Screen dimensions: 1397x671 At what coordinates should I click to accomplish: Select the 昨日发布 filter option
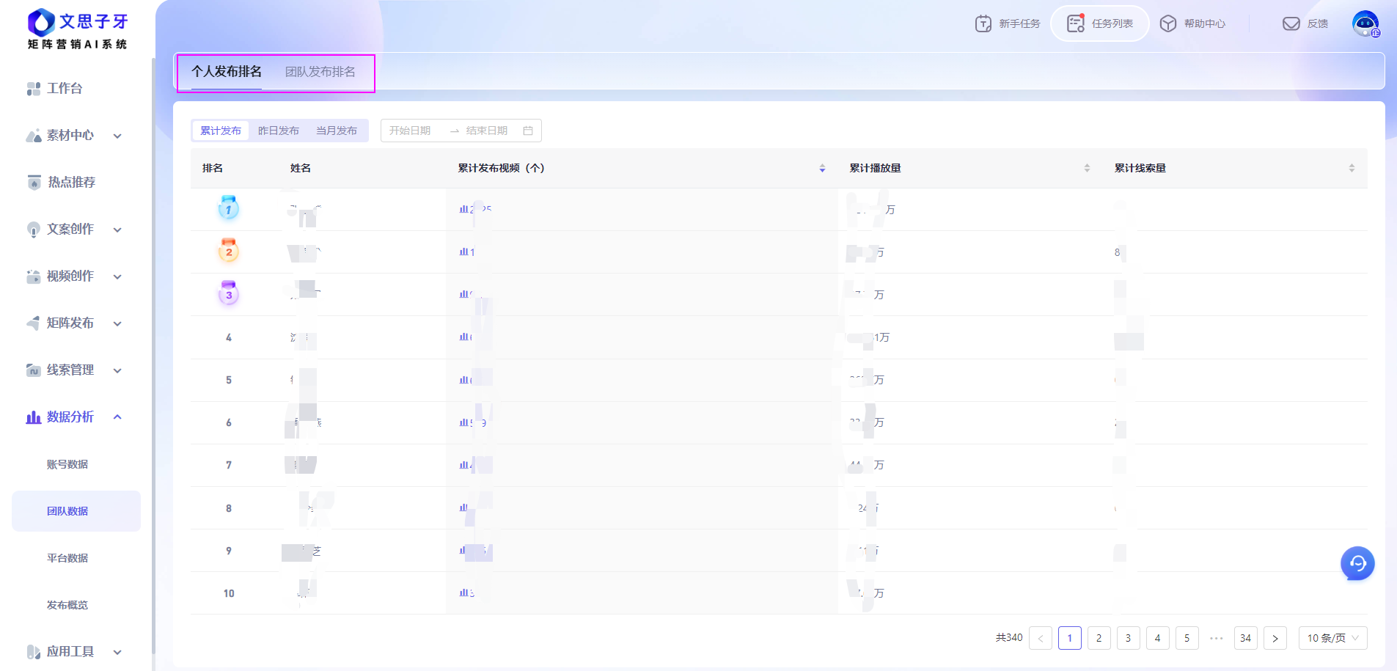point(279,131)
